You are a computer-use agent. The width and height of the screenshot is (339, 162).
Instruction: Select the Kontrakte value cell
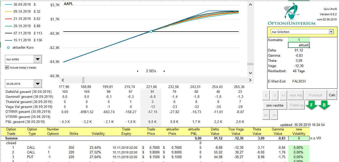point(299,40)
